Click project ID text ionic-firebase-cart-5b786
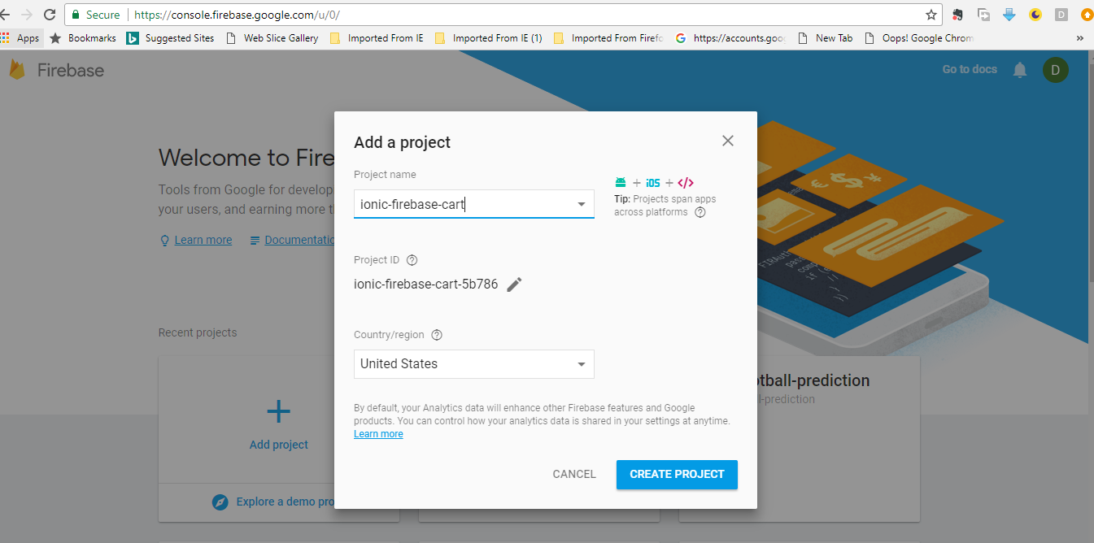The height and width of the screenshot is (543, 1094). point(426,285)
